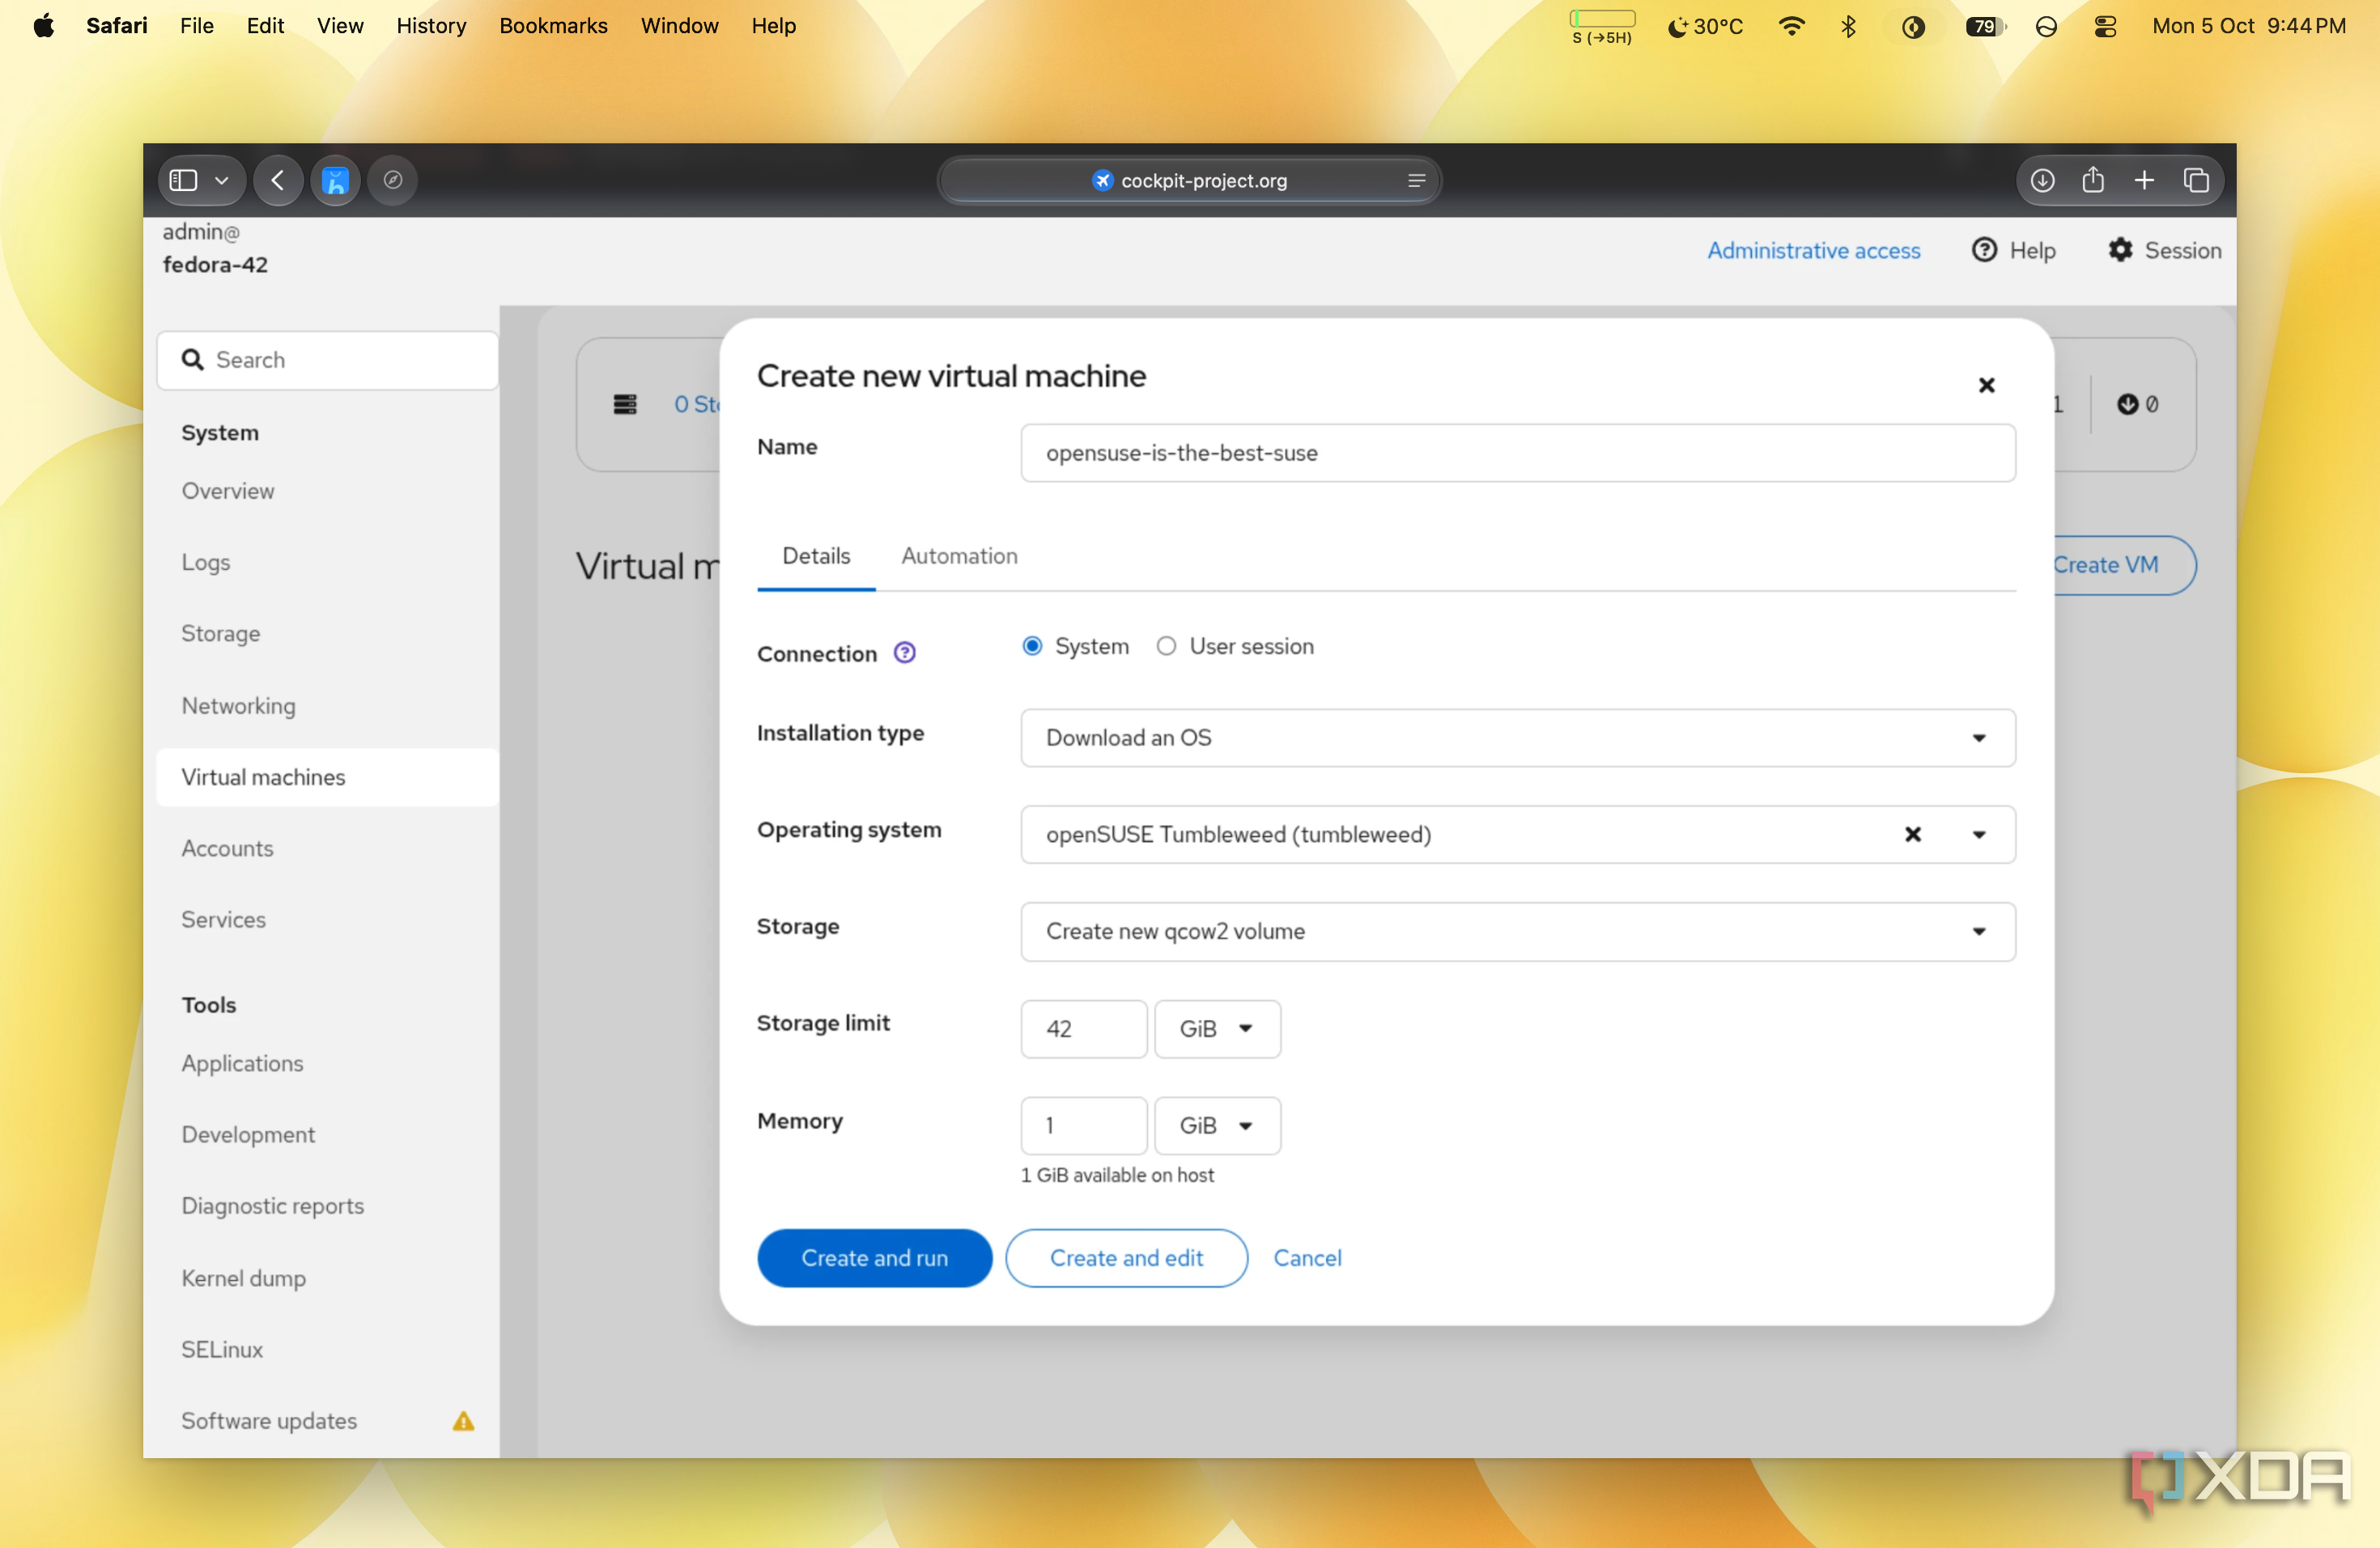Click Create and run button

click(874, 1258)
